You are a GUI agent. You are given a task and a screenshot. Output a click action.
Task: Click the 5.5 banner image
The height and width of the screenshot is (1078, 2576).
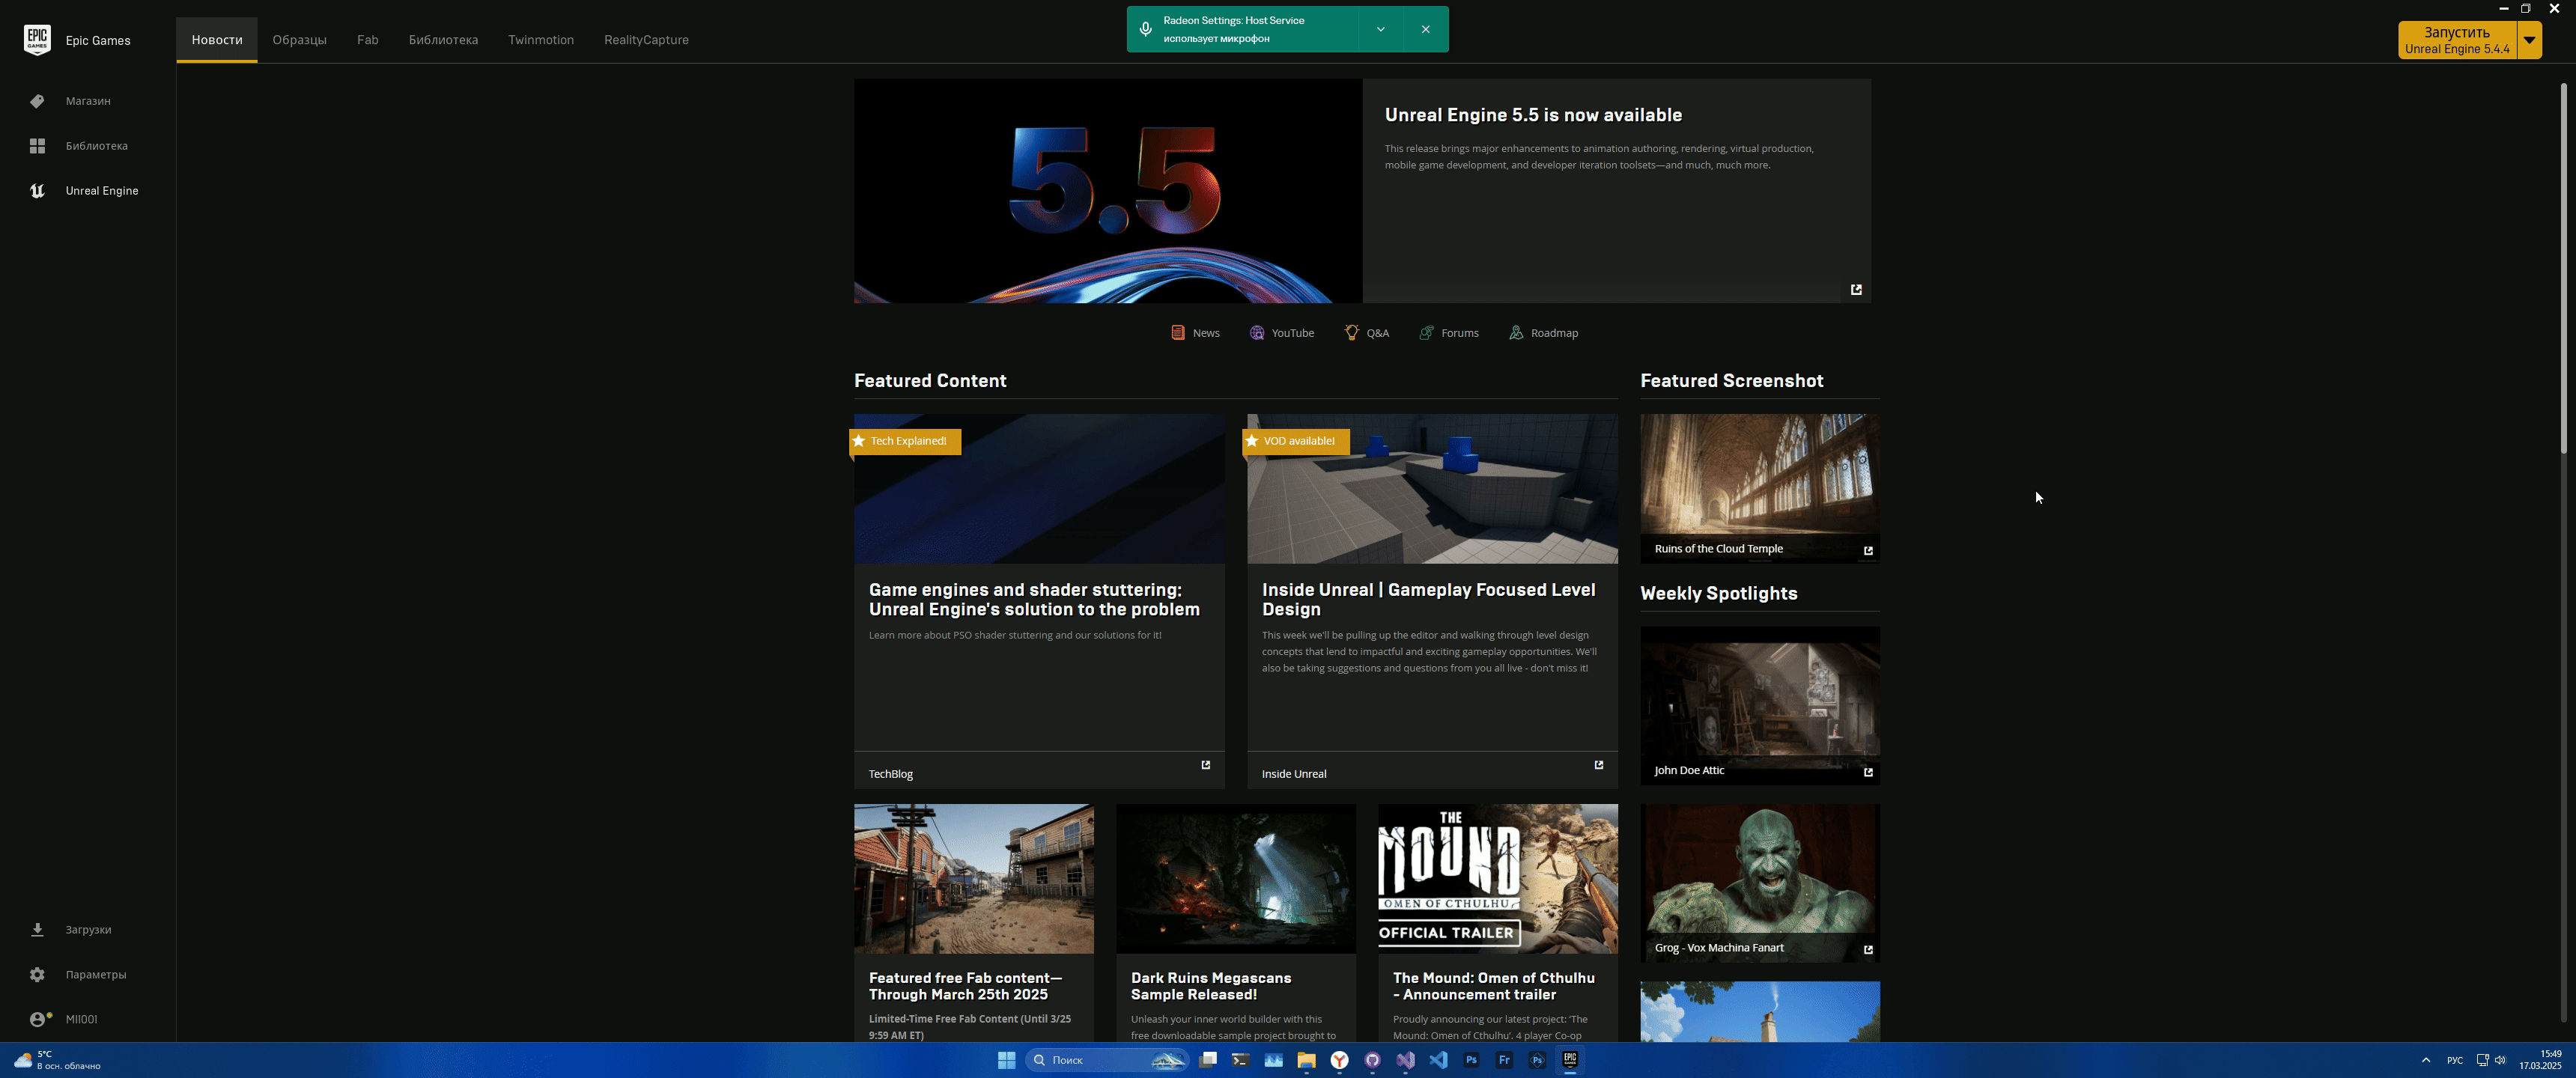(x=1108, y=191)
